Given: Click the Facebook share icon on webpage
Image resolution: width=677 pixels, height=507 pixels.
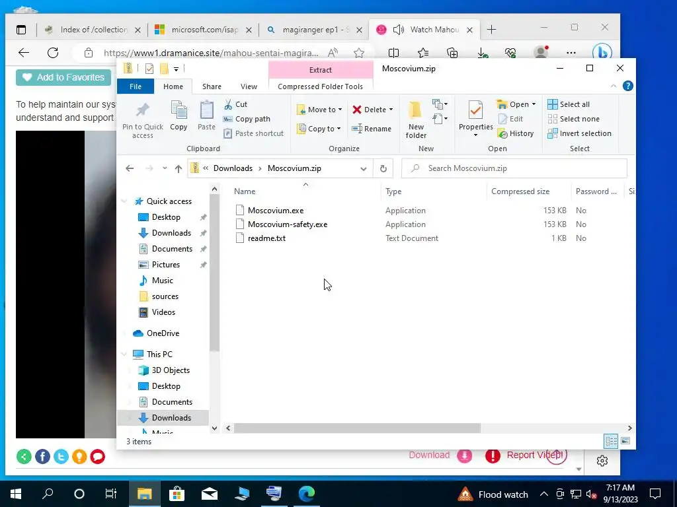Looking at the screenshot, I should (x=42, y=456).
